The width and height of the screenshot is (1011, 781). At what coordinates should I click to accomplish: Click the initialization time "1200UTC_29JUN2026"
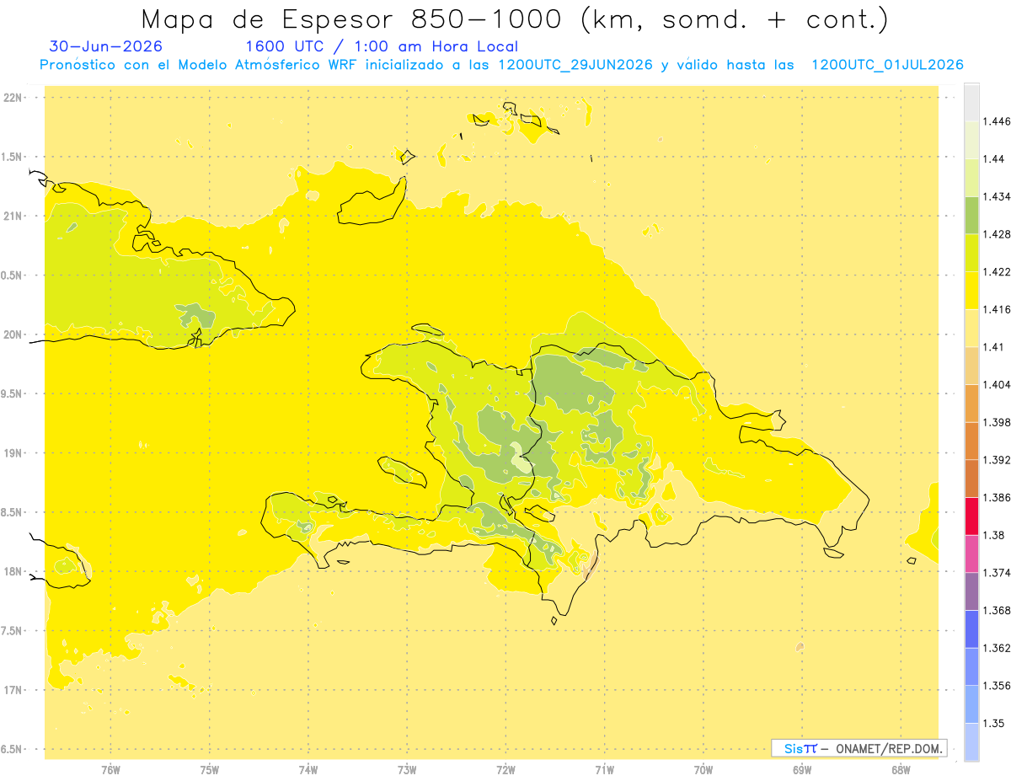tap(576, 65)
